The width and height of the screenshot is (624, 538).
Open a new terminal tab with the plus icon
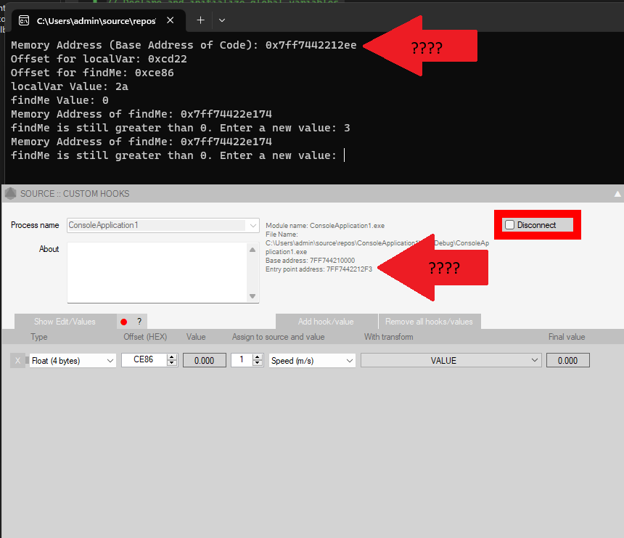pos(200,20)
